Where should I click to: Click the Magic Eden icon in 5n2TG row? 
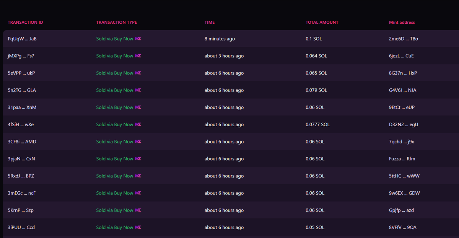coord(138,90)
